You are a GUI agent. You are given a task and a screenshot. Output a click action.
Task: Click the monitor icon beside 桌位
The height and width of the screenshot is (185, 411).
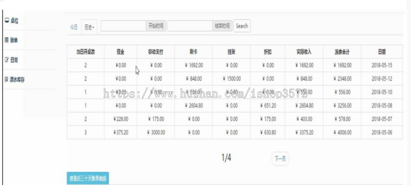pyautogui.click(x=7, y=20)
